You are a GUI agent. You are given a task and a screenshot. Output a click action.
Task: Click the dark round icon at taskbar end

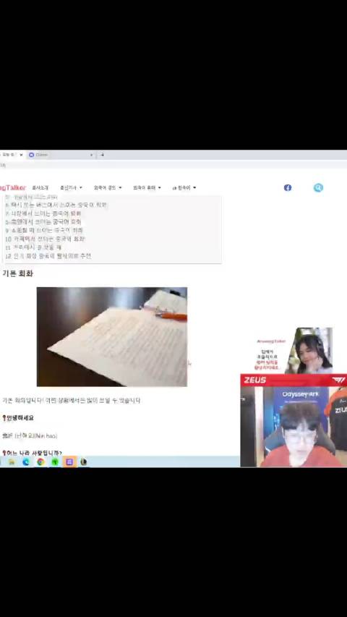(x=83, y=462)
